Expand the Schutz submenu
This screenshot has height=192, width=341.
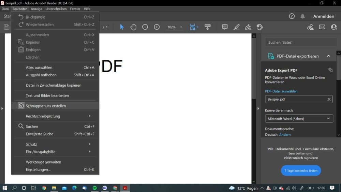pos(55,144)
